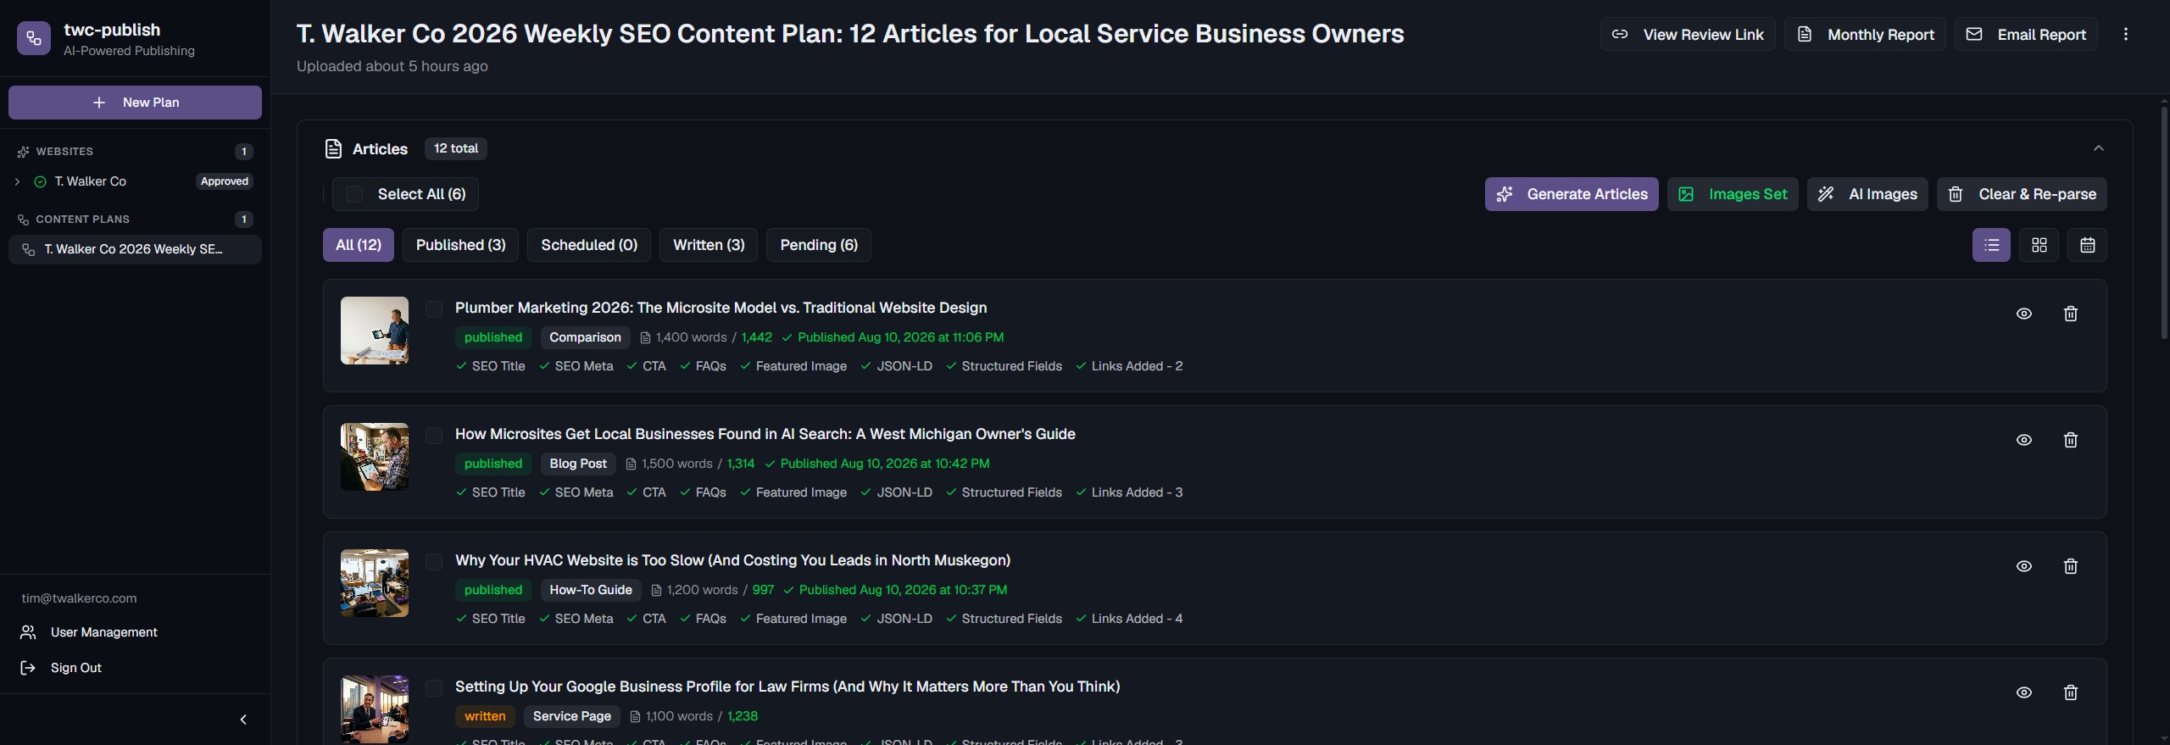2170x745 pixels.
Task: Collapse the sidebar with the chevron
Action: point(243,720)
